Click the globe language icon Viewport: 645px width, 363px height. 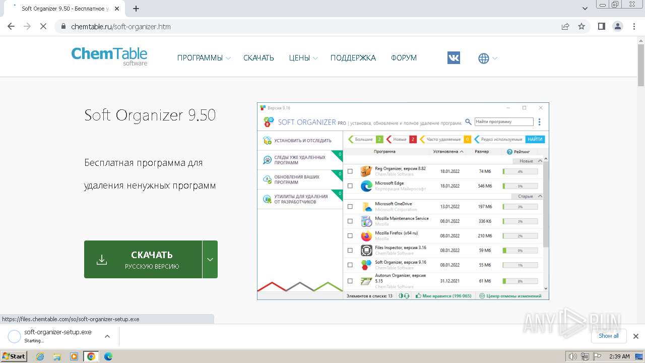tap(484, 58)
